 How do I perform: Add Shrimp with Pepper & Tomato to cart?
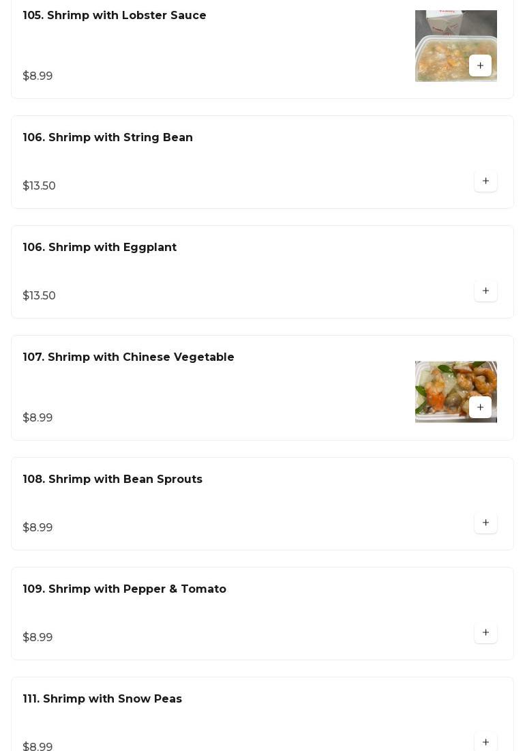[x=485, y=632]
